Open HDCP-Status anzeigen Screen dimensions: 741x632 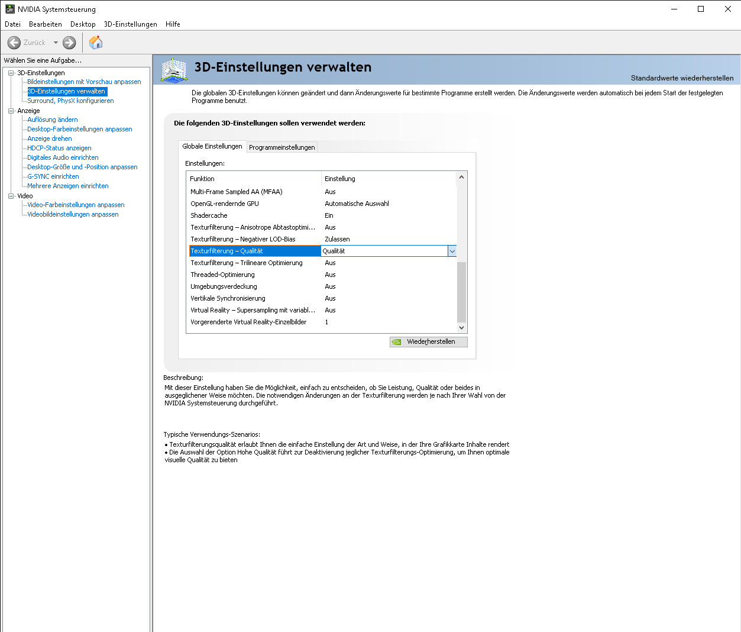(x=59, y=148)
